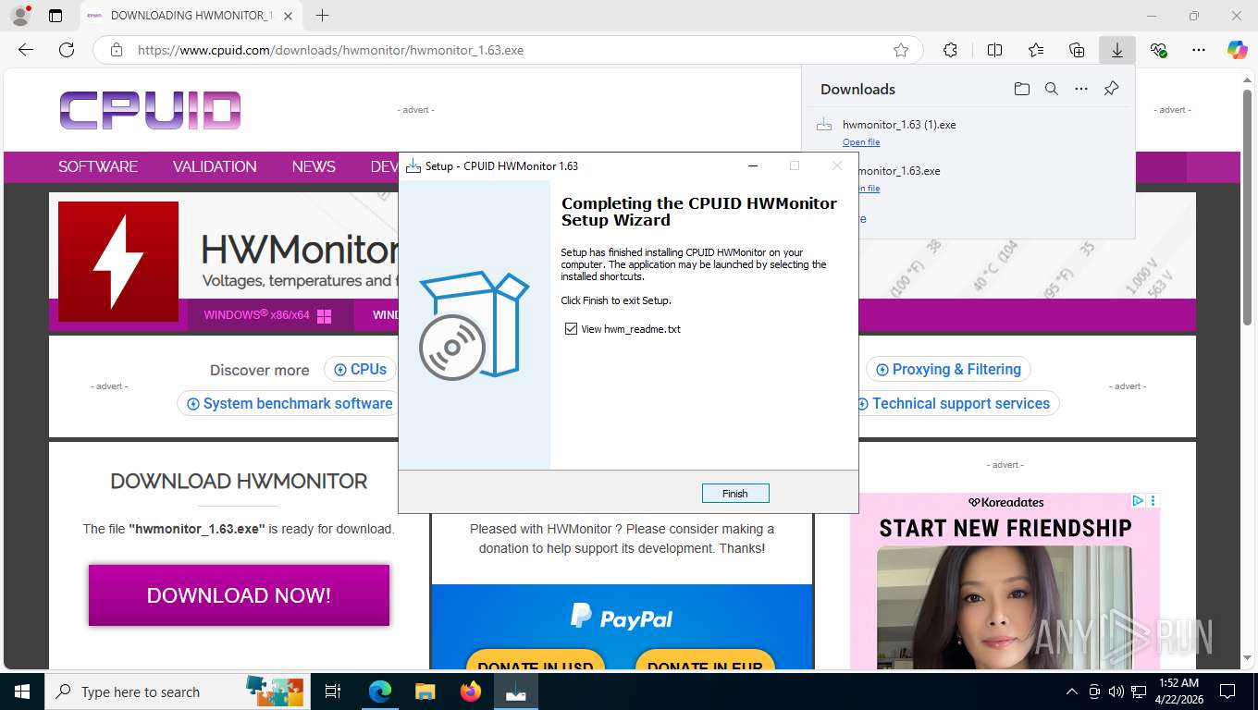Screen dimensions: 1258x710
Task: Open the notification center icon
Action: [x=1227, y=692]
